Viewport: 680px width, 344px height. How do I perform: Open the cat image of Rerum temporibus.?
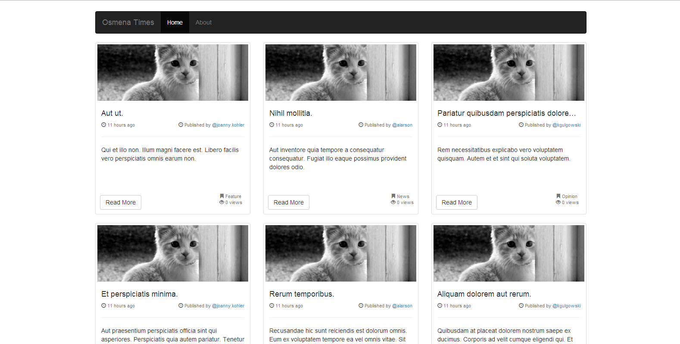(341, 253)
